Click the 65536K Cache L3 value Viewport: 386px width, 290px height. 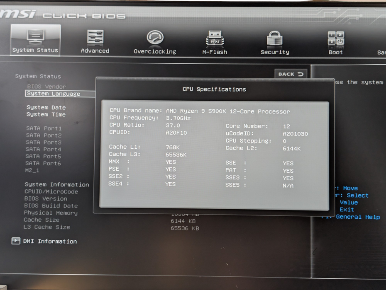coord(176,155)
